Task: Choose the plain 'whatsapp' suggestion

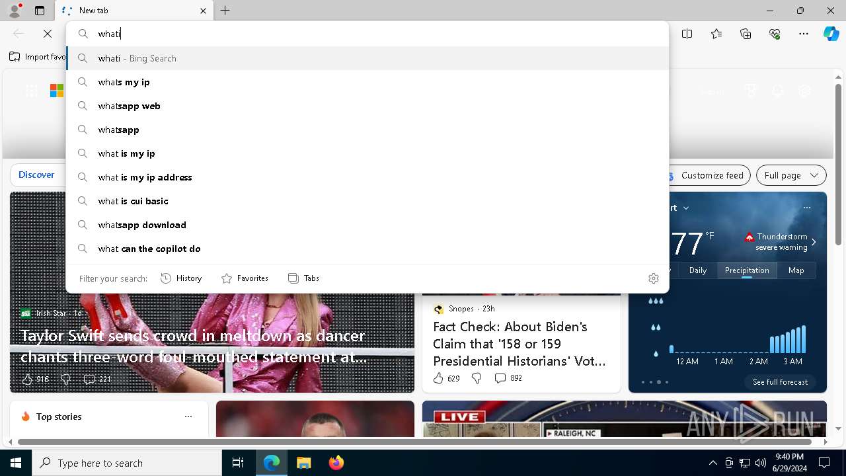Action: click(x=367, y=130)
